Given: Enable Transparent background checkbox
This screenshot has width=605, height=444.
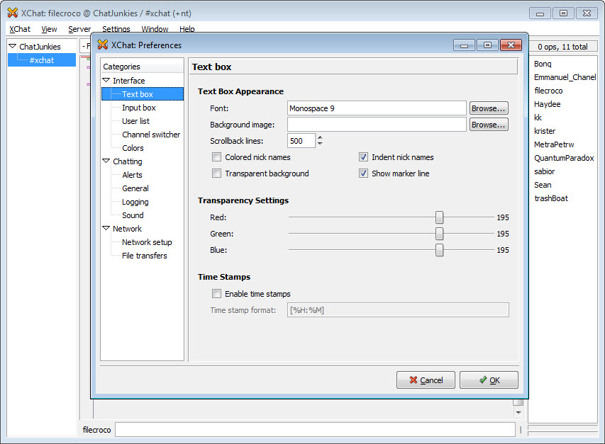Looking at the screenshot, I should [217, 173].
